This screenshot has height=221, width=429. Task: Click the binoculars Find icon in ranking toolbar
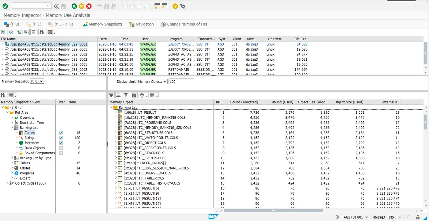click(134, 95)
